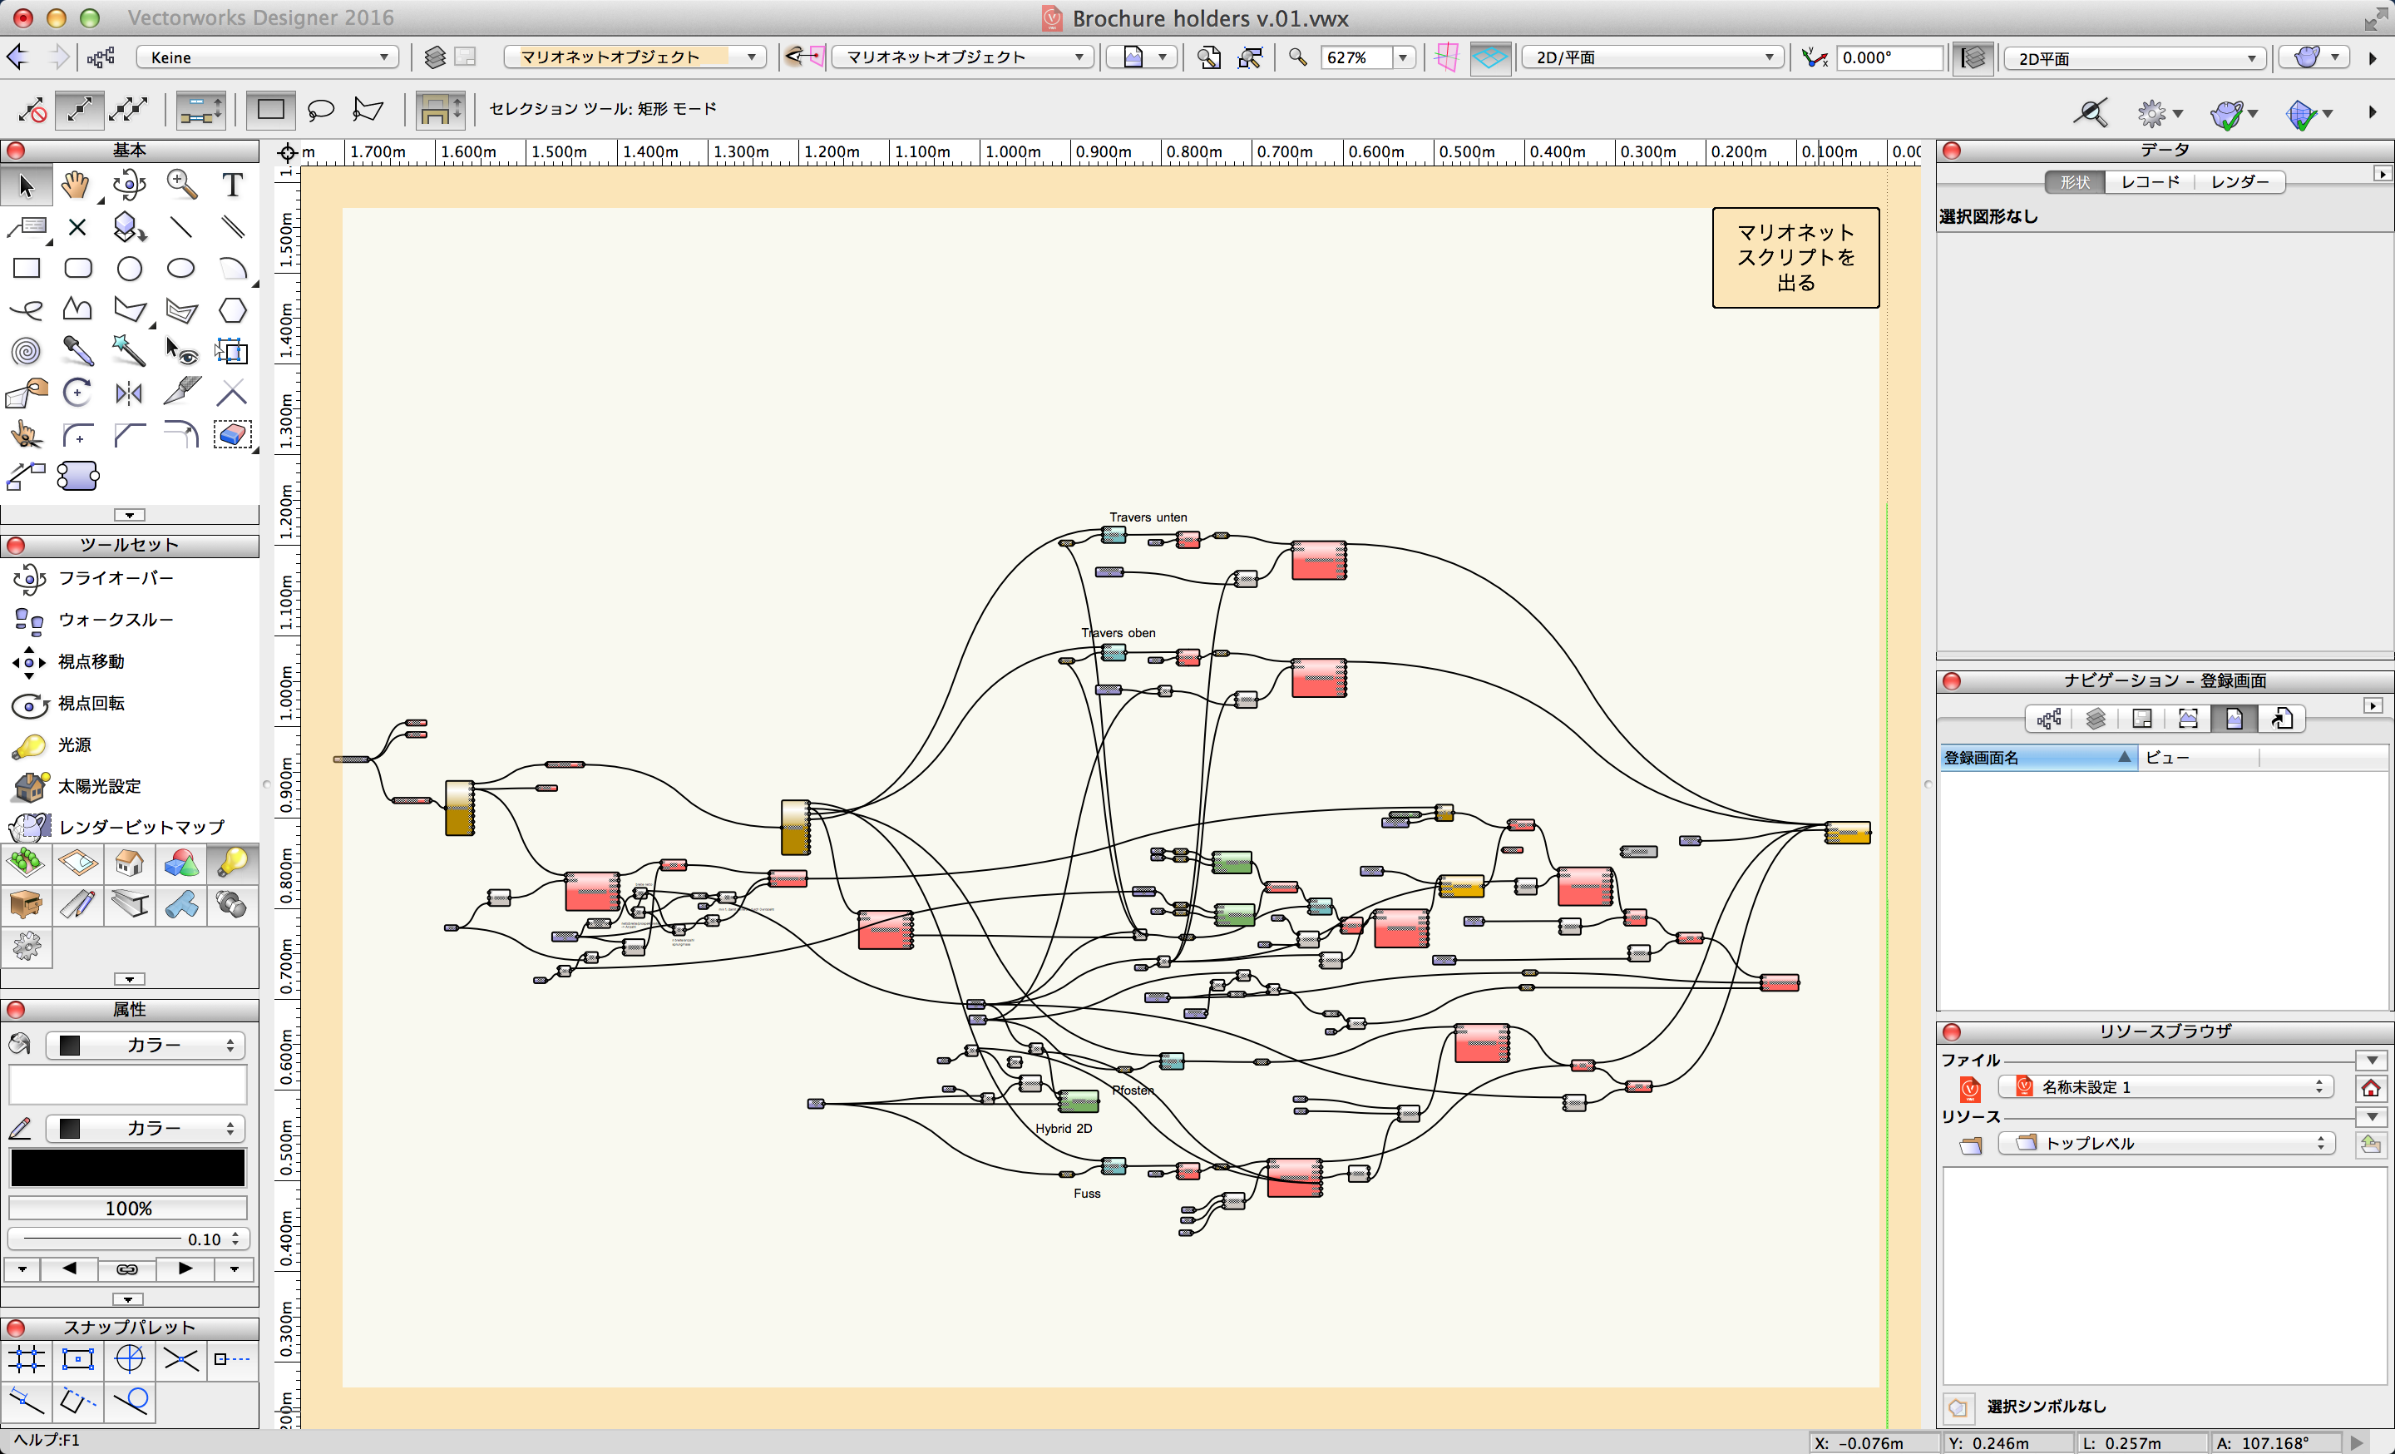This screenshot has height=1454, width=2395.
Task: Select the Mirror tool
Action: click(129, 393)
